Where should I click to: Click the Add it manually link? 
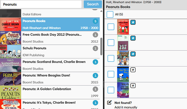click(126, 107)
